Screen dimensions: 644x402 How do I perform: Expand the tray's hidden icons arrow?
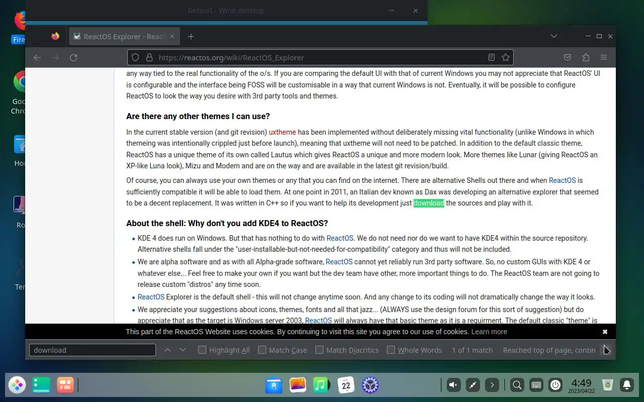pos(492,385)
